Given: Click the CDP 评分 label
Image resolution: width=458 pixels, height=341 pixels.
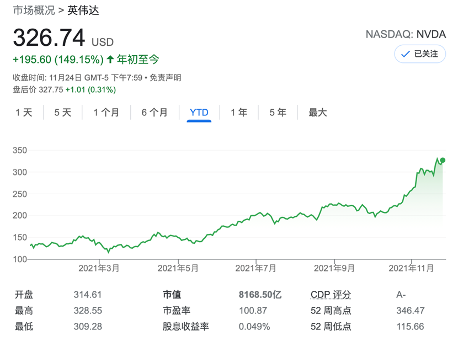Looking at the screenshot, I should coord(331,295).
